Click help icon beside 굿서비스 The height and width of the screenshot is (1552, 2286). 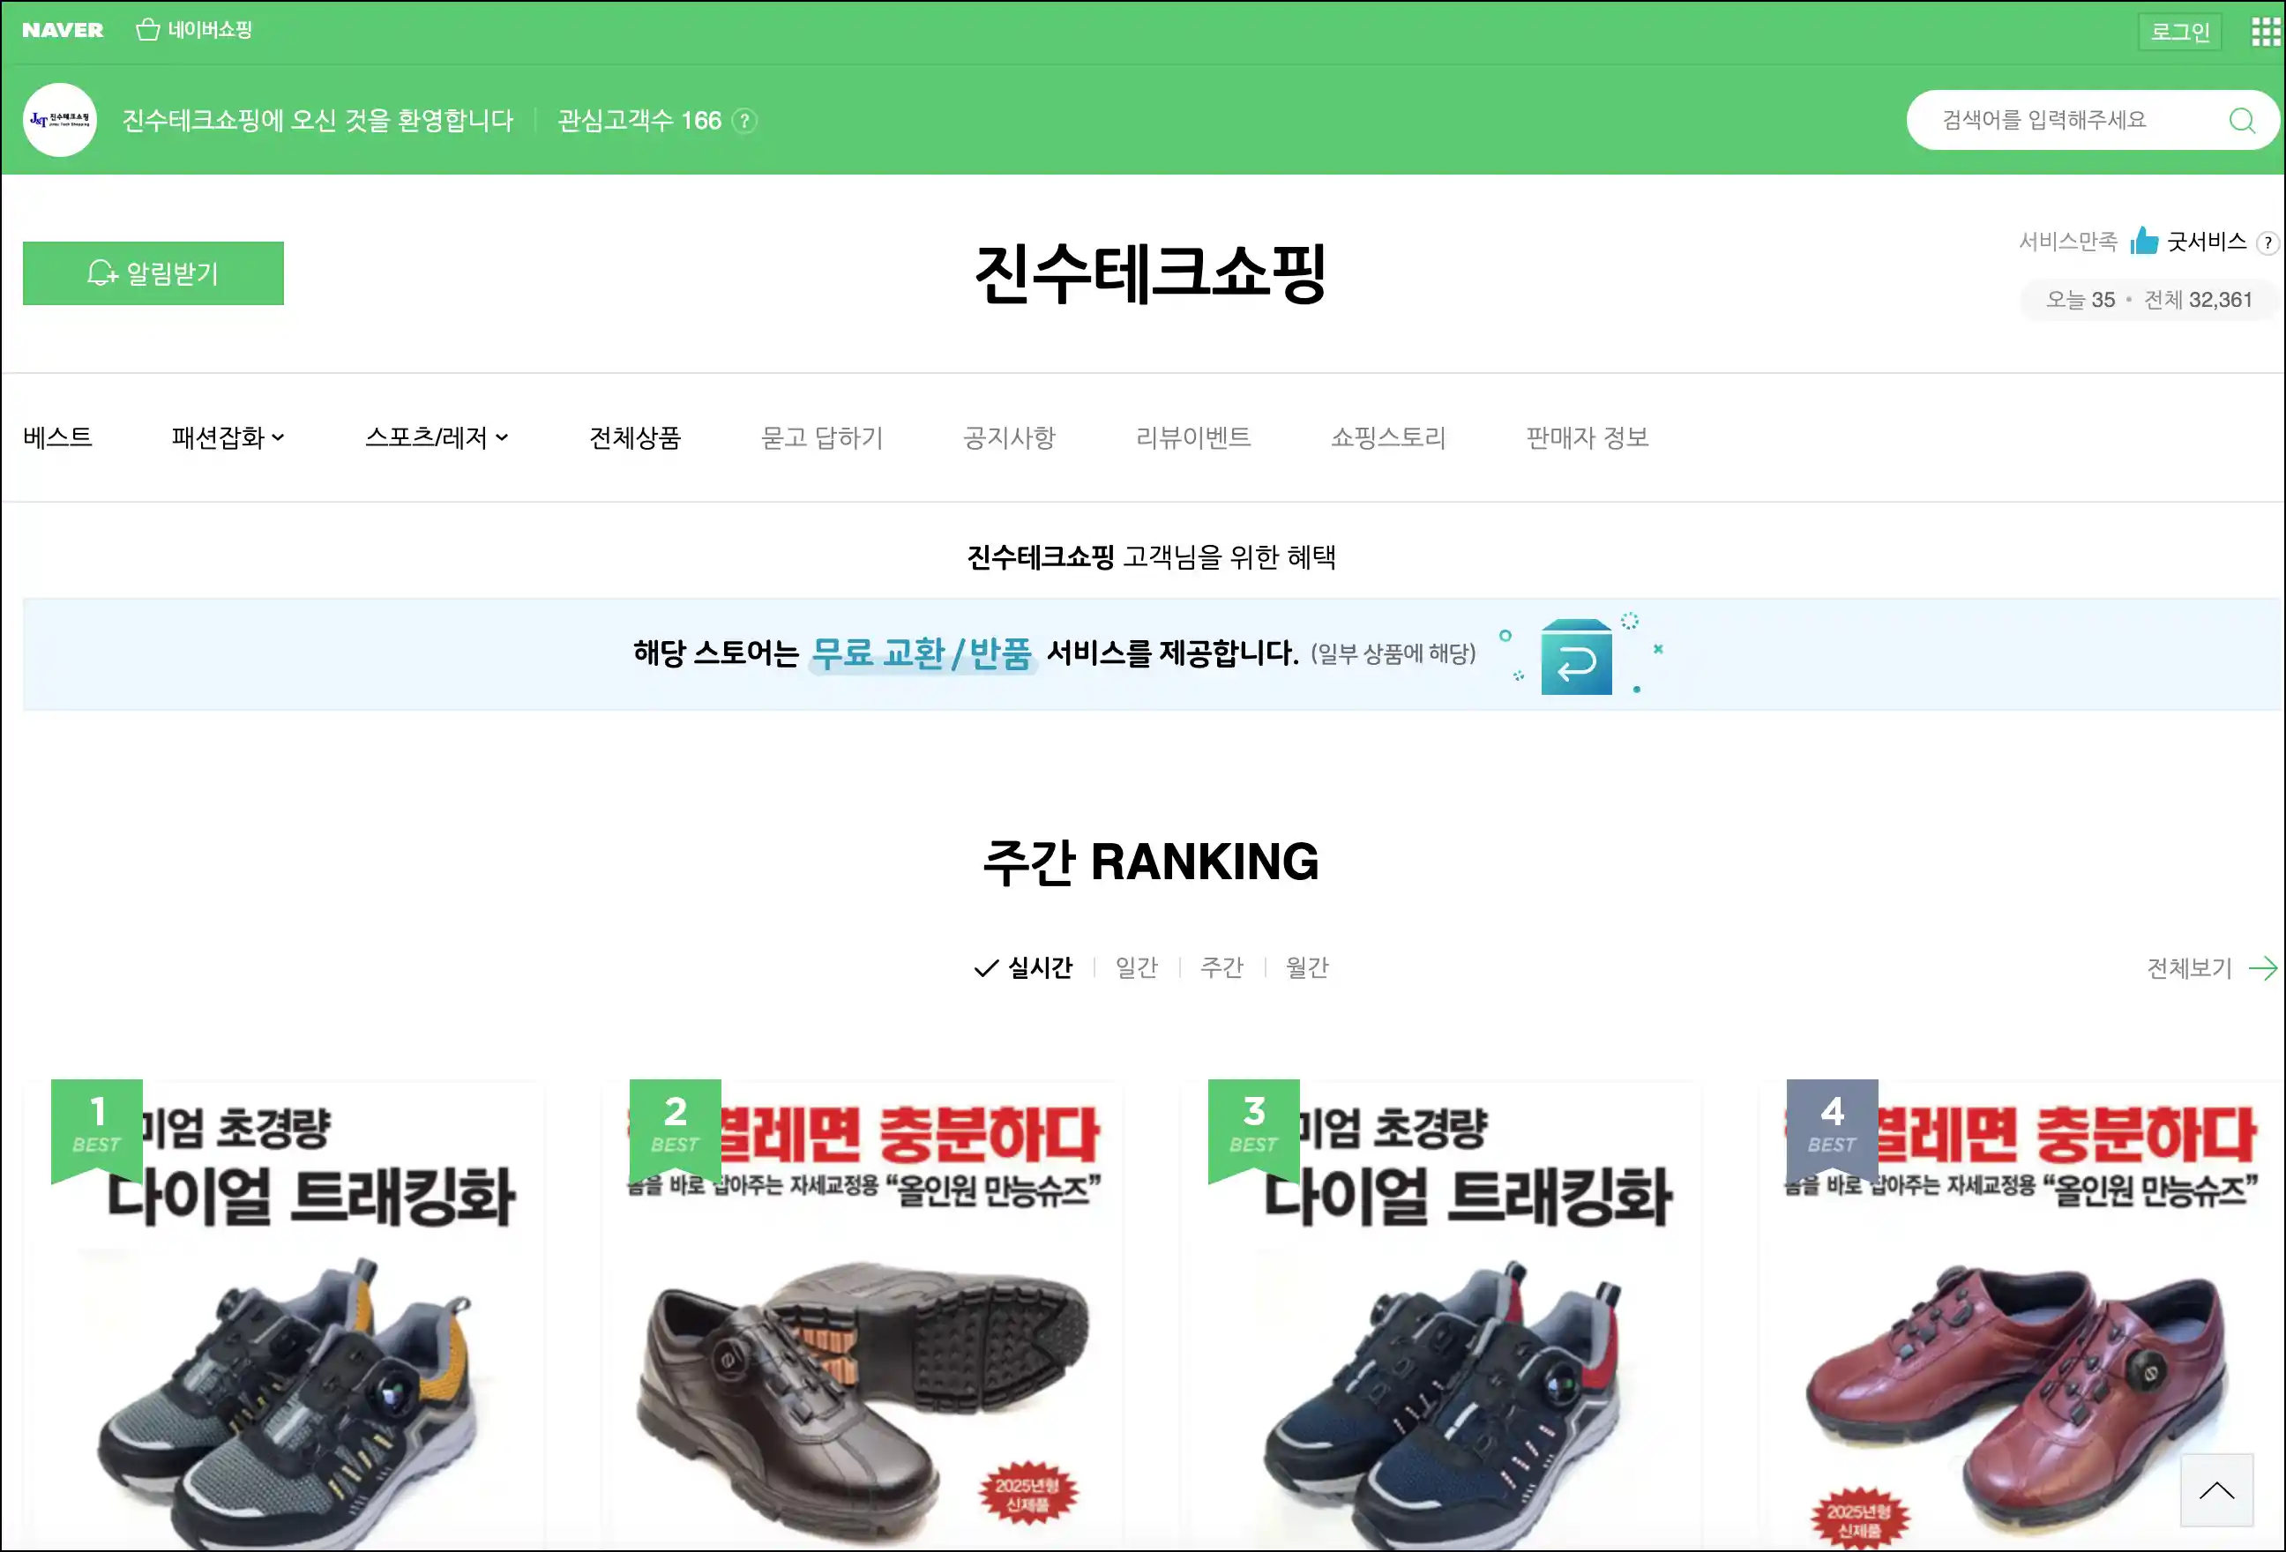[x=2267, y=242]
